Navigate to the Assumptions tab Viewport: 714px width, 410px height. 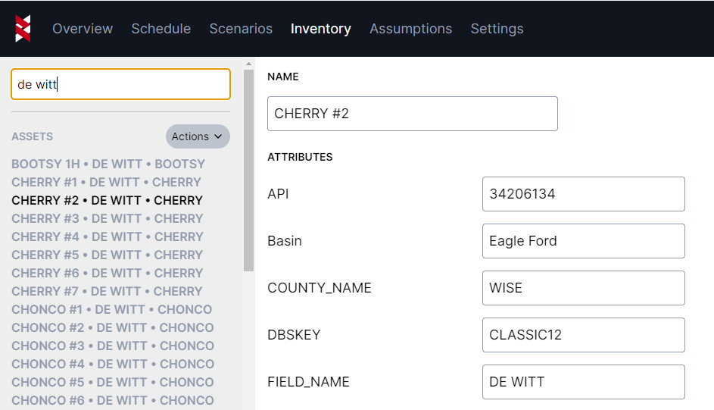(x=410, y=29)
